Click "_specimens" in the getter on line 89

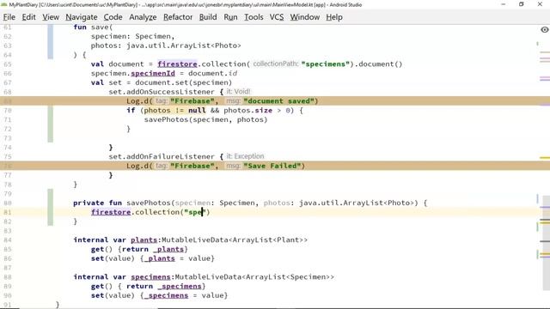[180, 286]
